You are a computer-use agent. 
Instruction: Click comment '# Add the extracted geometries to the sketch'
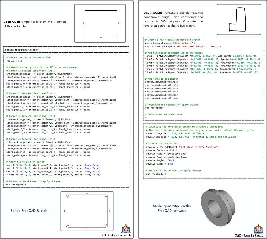(x=174, y=53)
